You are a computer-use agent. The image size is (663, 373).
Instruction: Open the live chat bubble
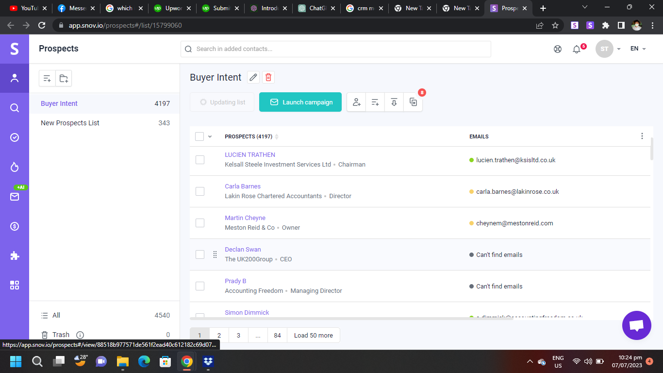(637, 325)
